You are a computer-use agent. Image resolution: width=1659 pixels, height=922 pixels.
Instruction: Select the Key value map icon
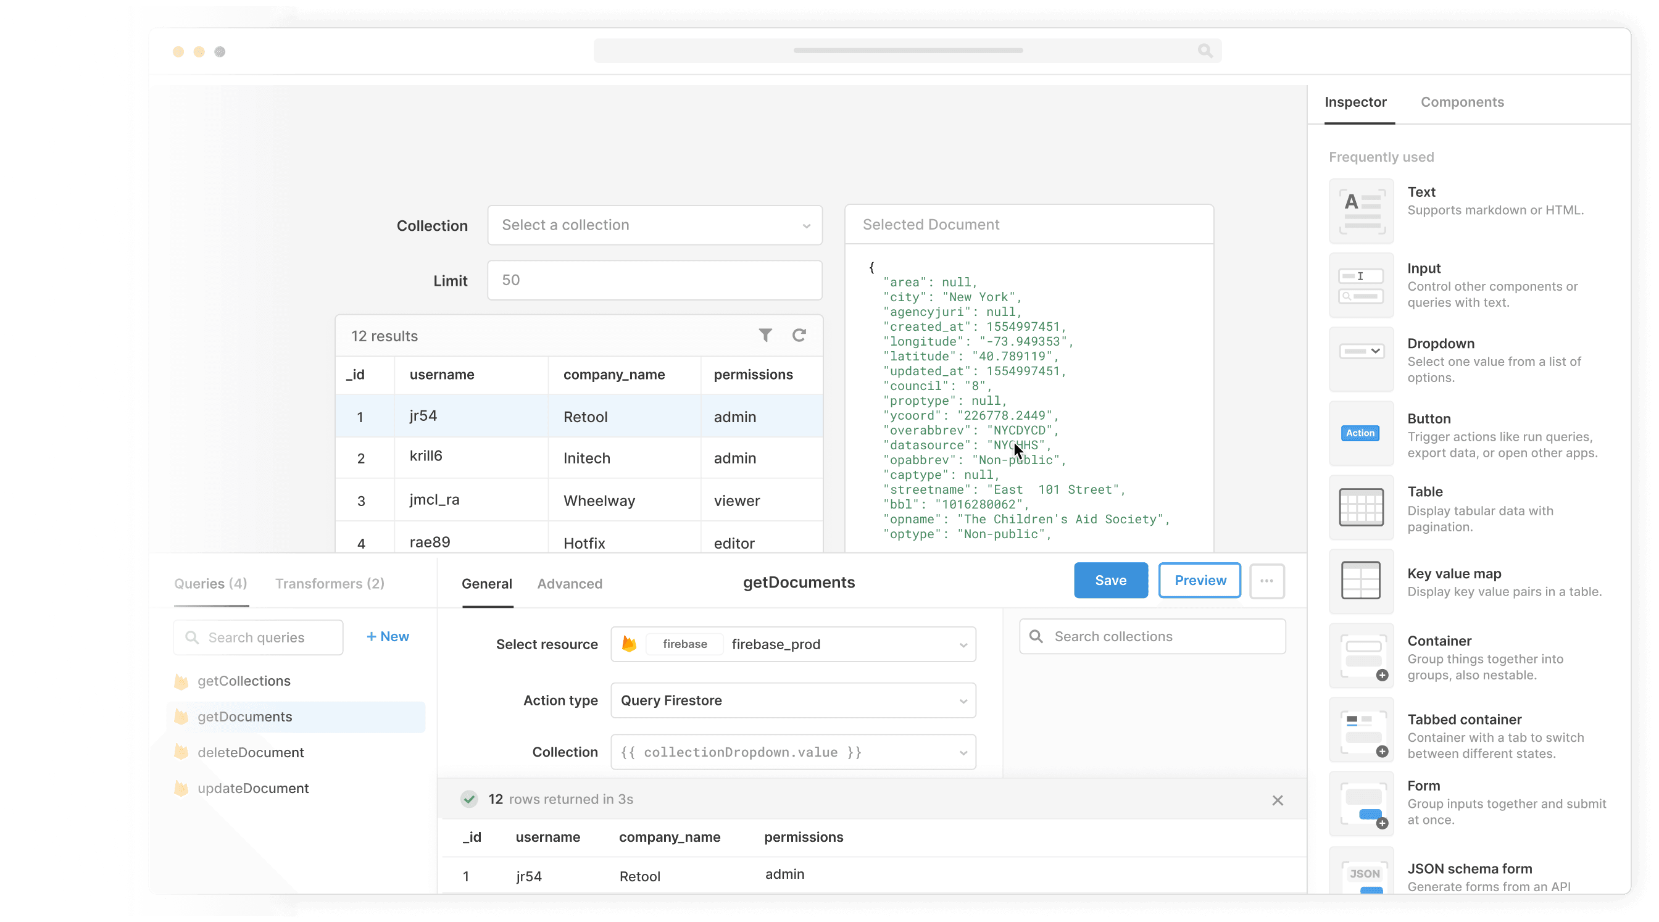click(1361, 581)
